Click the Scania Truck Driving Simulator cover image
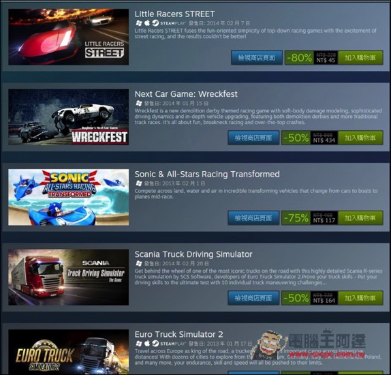The image size is (391, 375). point(69,277)
